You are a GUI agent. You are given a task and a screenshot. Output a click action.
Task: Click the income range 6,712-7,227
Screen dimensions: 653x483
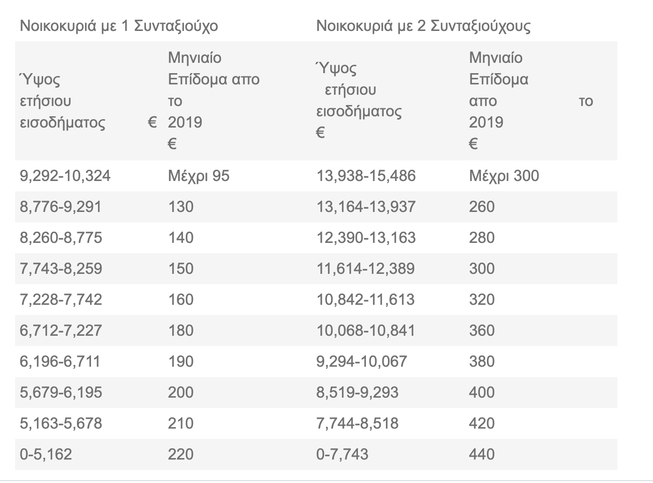click(x=61, y=331)
